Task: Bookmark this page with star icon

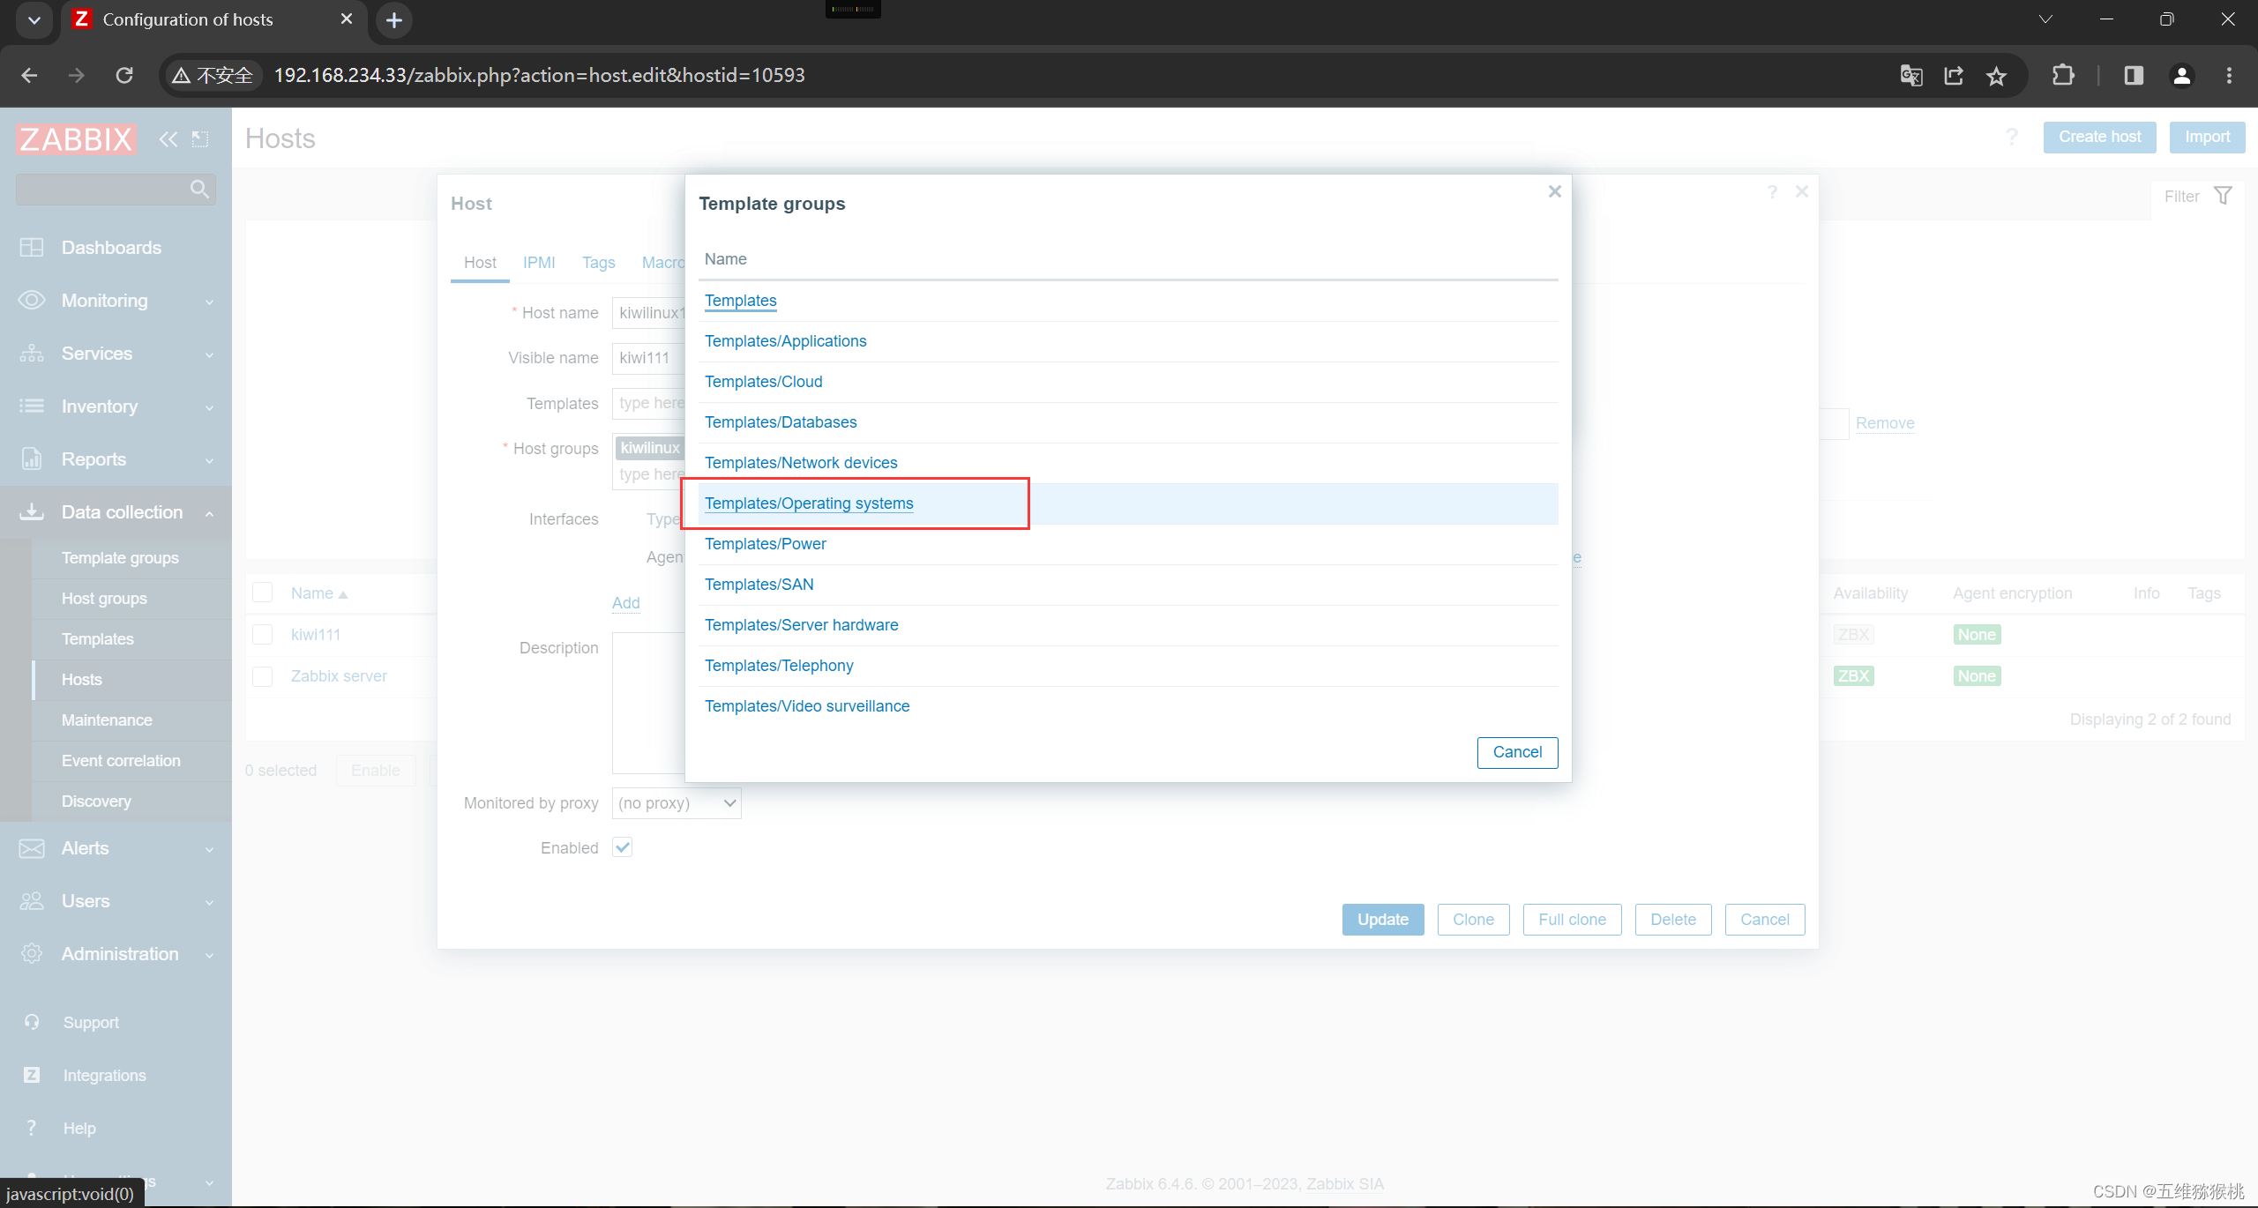Action: pyautogui.click(x=1997, y=76)
